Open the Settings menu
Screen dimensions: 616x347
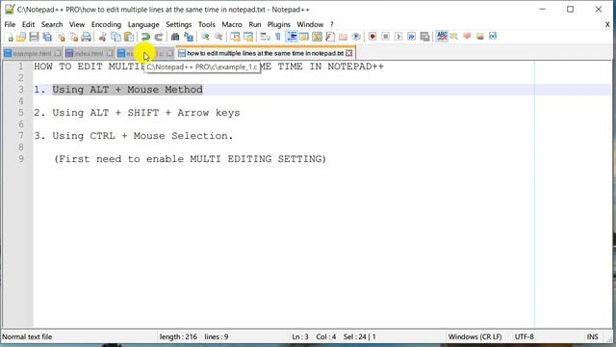pos(179,24)
